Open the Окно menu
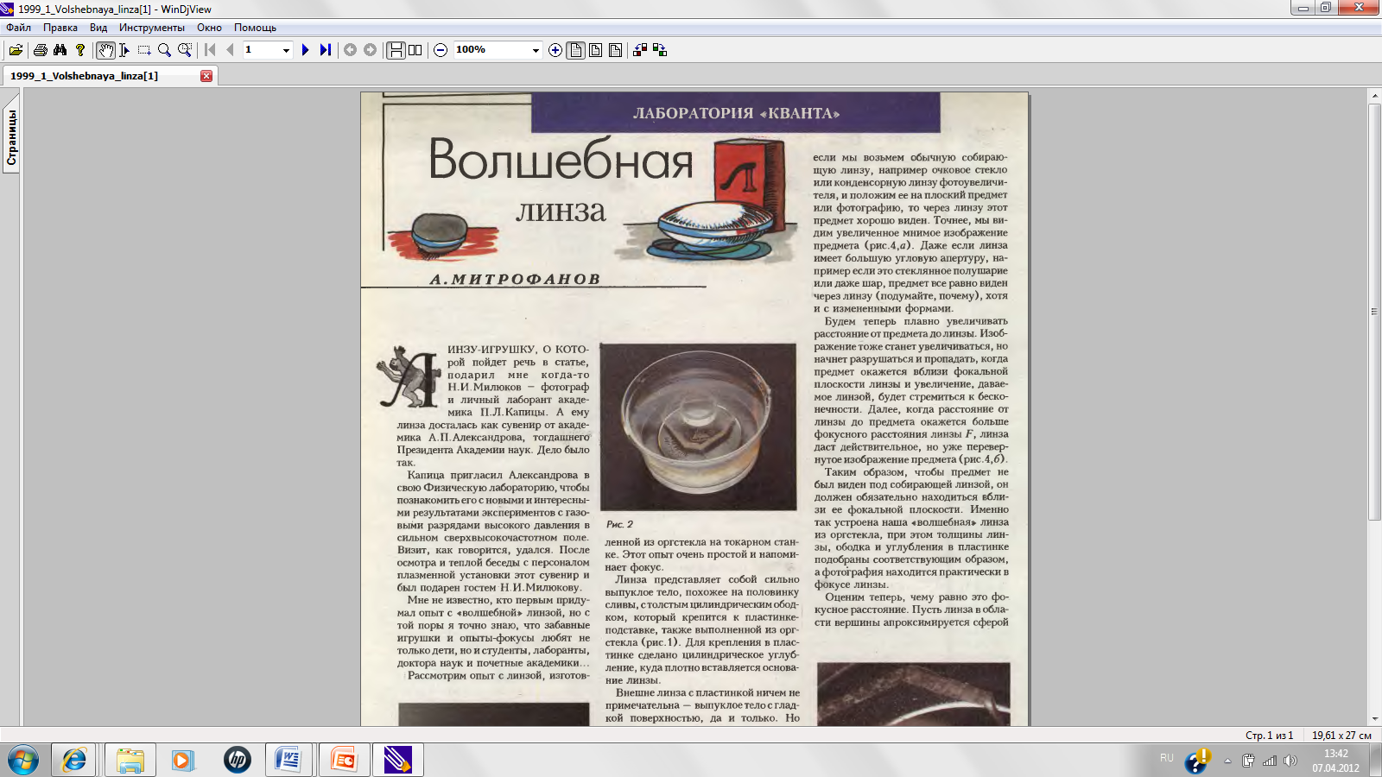Screen dimensions: 1382x777 [209, 28]
